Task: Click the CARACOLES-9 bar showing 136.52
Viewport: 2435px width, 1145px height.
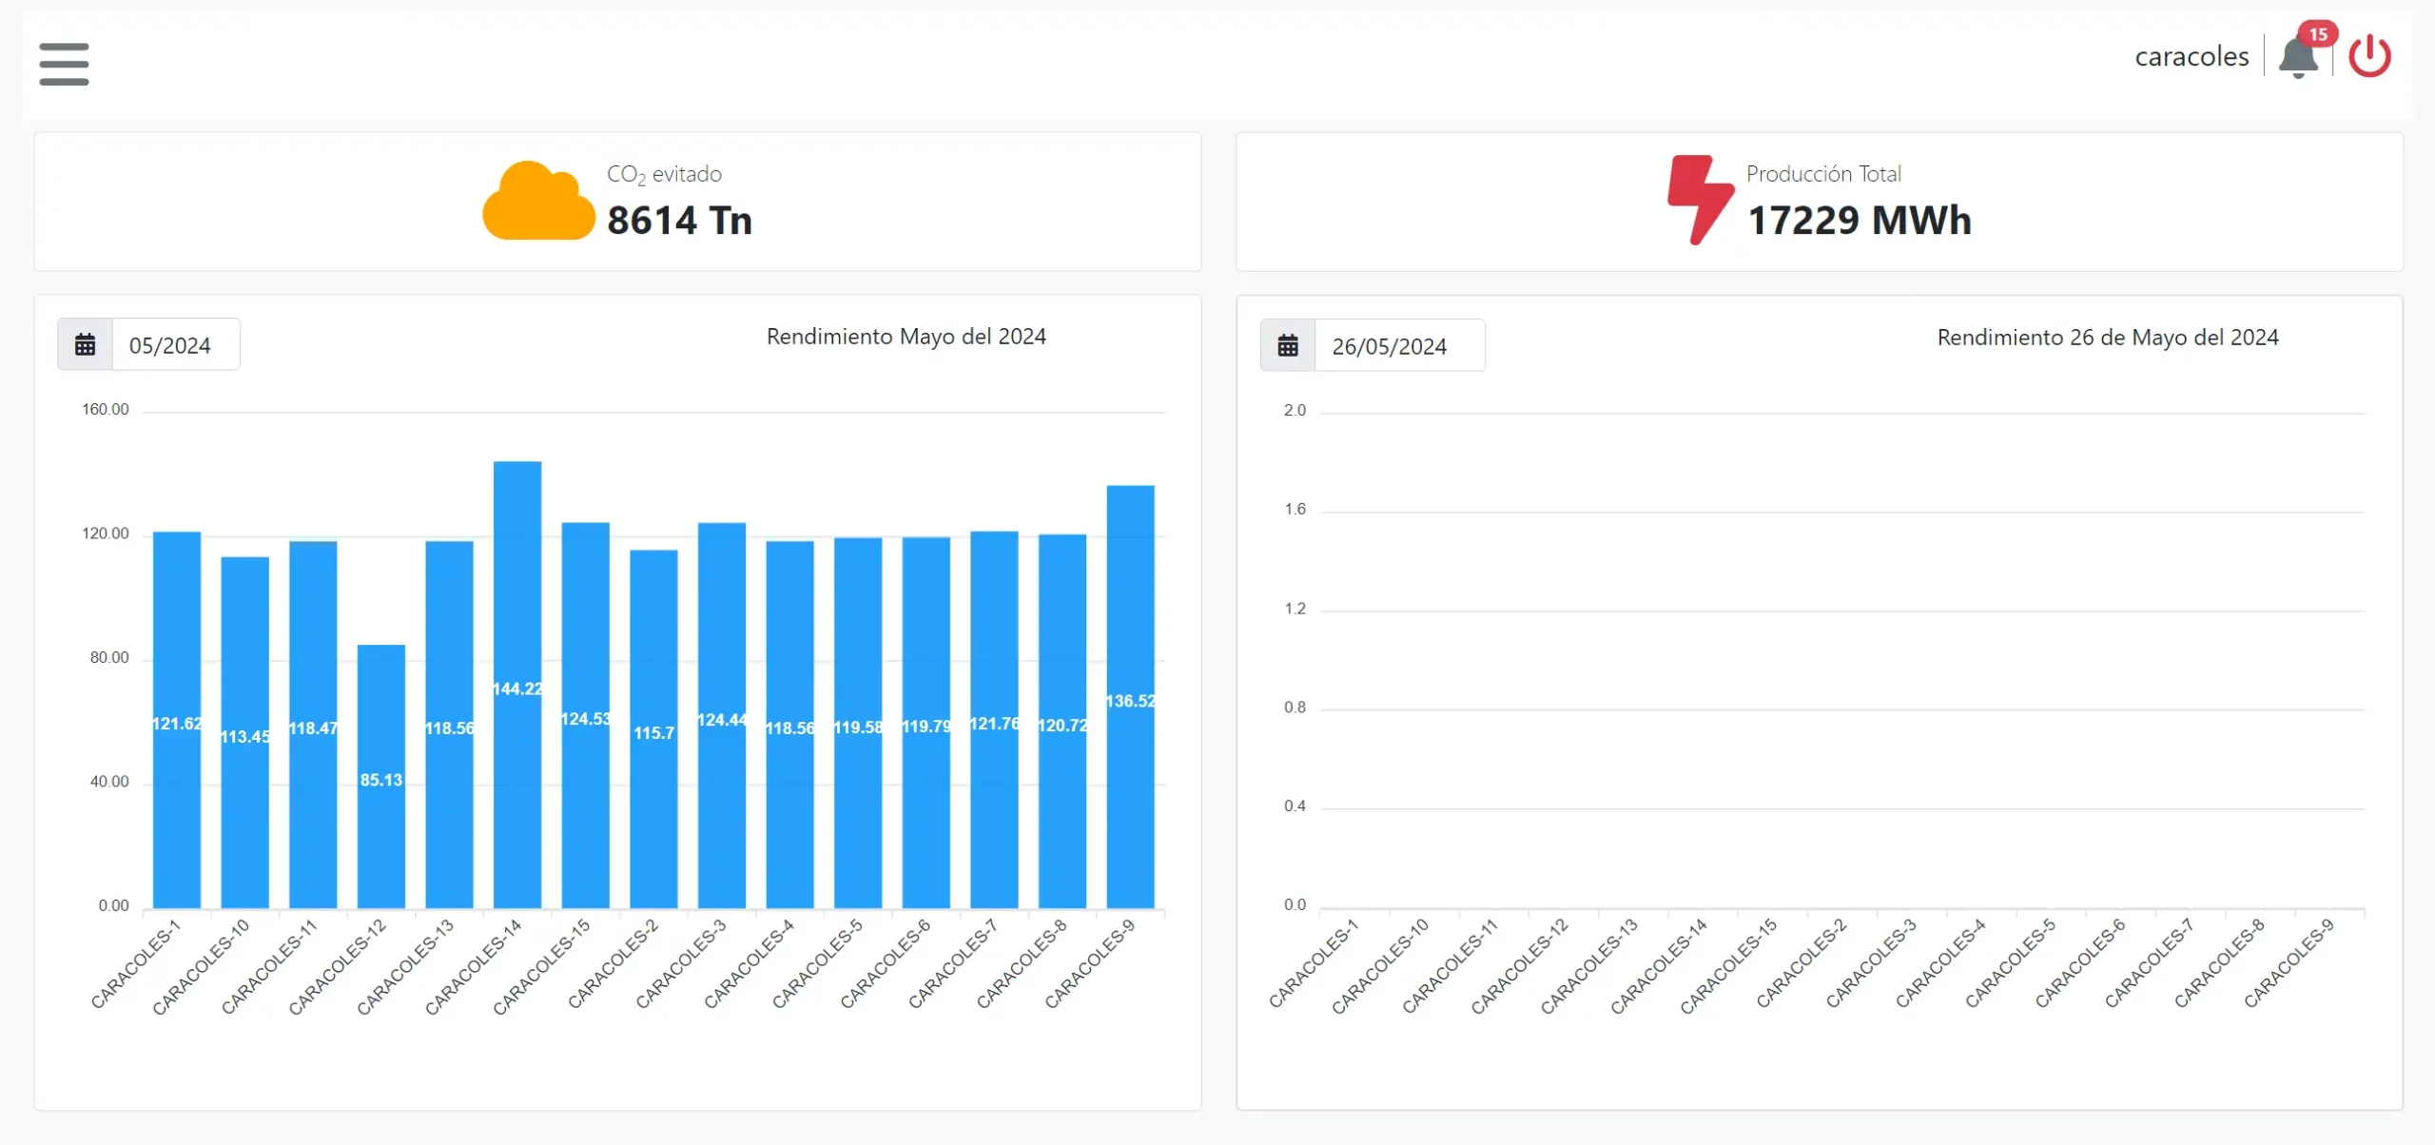Action: point(1131,697)
